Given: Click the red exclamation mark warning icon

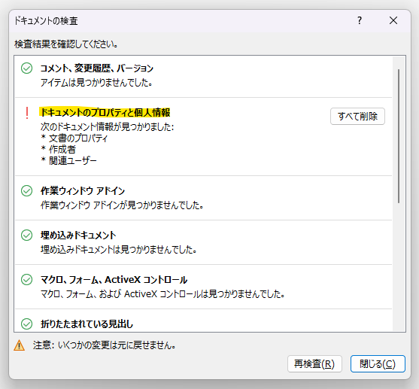Looking at the screenshot, I should click(x=27, y=113).
